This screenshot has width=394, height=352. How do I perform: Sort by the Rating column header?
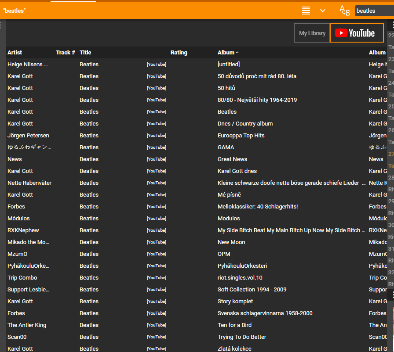[x=179, y=52]
